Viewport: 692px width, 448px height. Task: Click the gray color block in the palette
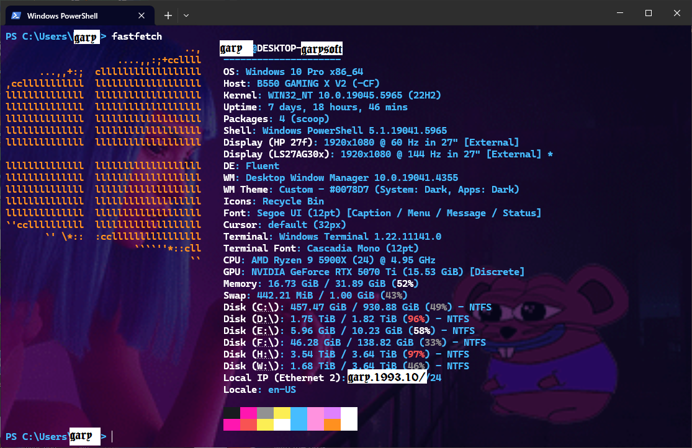click(x=265, y=413)
